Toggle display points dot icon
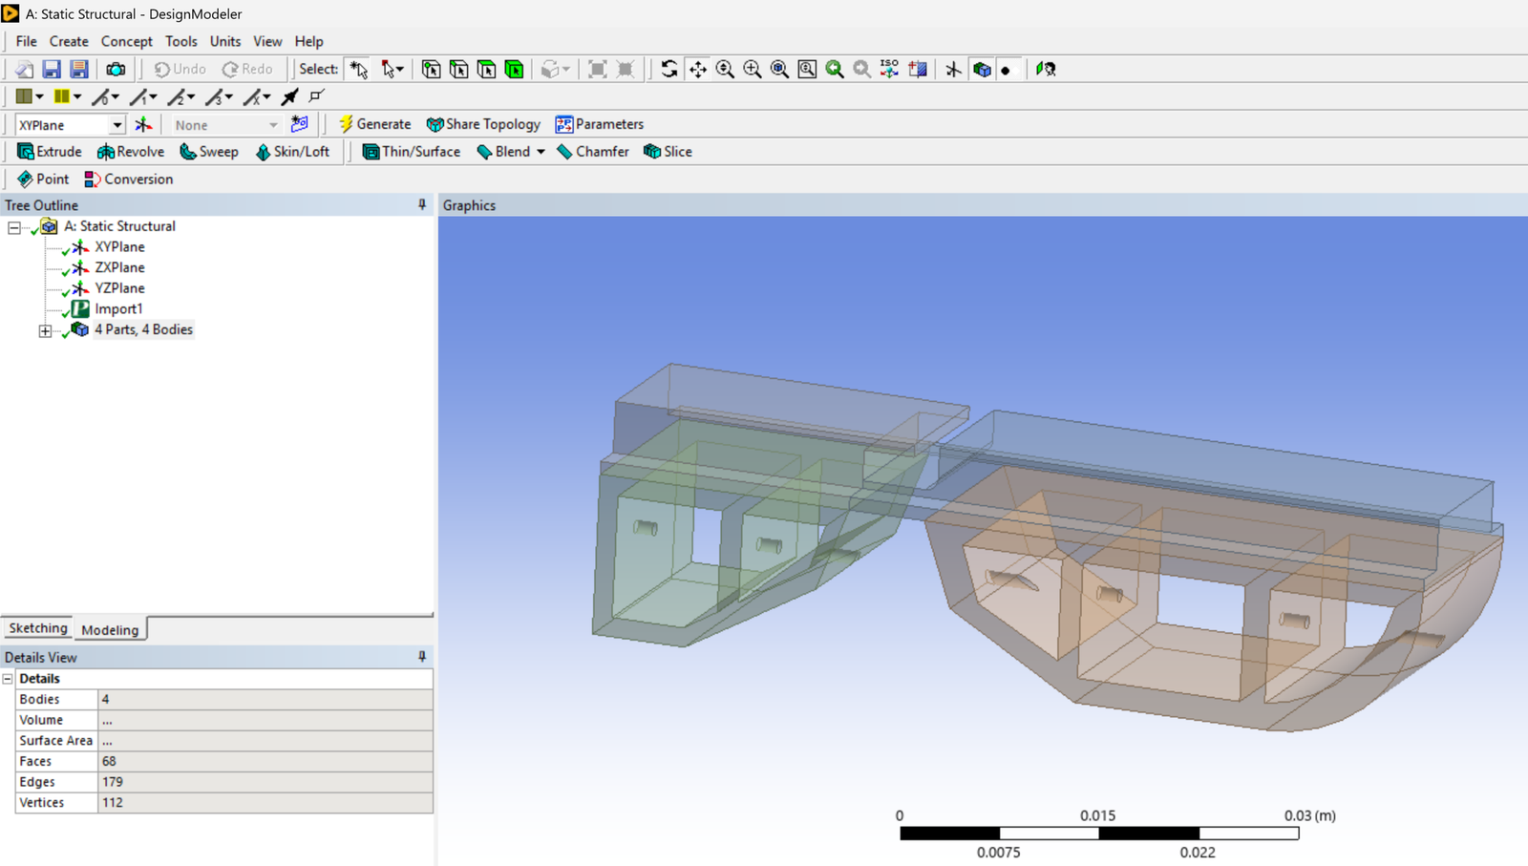This screenshot has height=866, width=1528. tap(1006, 70)
